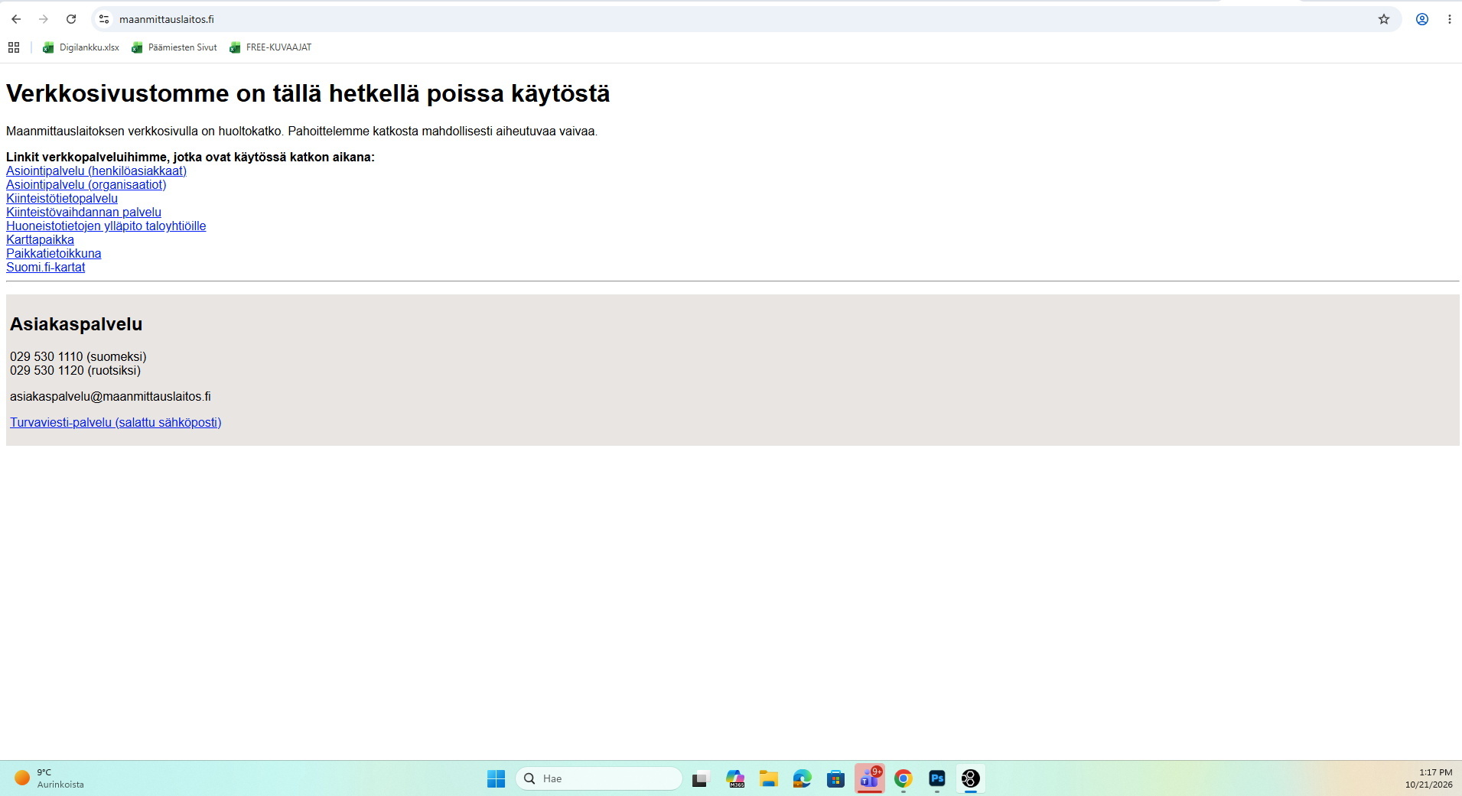The width and height of the screenshot is (1462, 796).
Task: Open the FREE-KUVAAJAT bookmark
Action: pyautogui.click(x=271, y=47)
